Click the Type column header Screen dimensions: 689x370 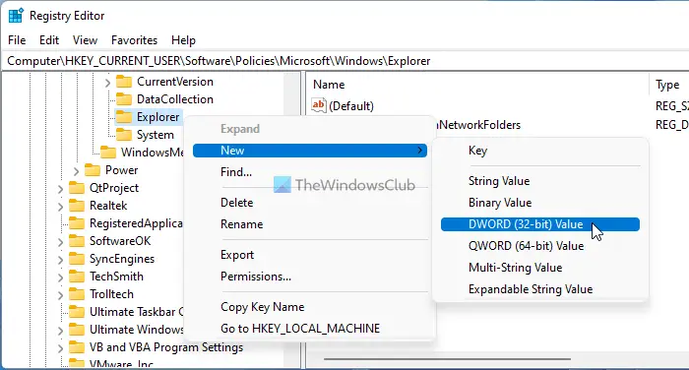coord(668,85)
